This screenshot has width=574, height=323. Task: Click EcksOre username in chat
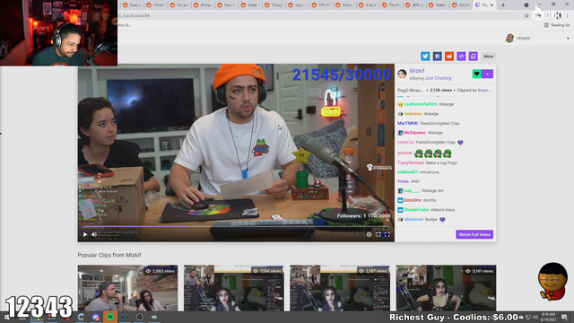pyautogui.click(x=413, y=200)
